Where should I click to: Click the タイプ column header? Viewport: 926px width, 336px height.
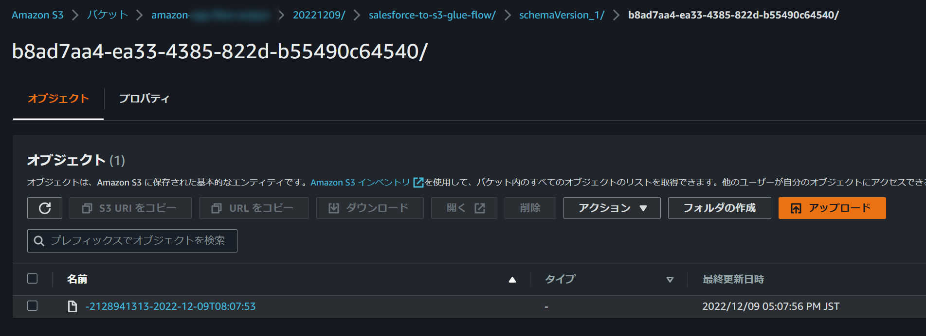(x=560, y=280)
